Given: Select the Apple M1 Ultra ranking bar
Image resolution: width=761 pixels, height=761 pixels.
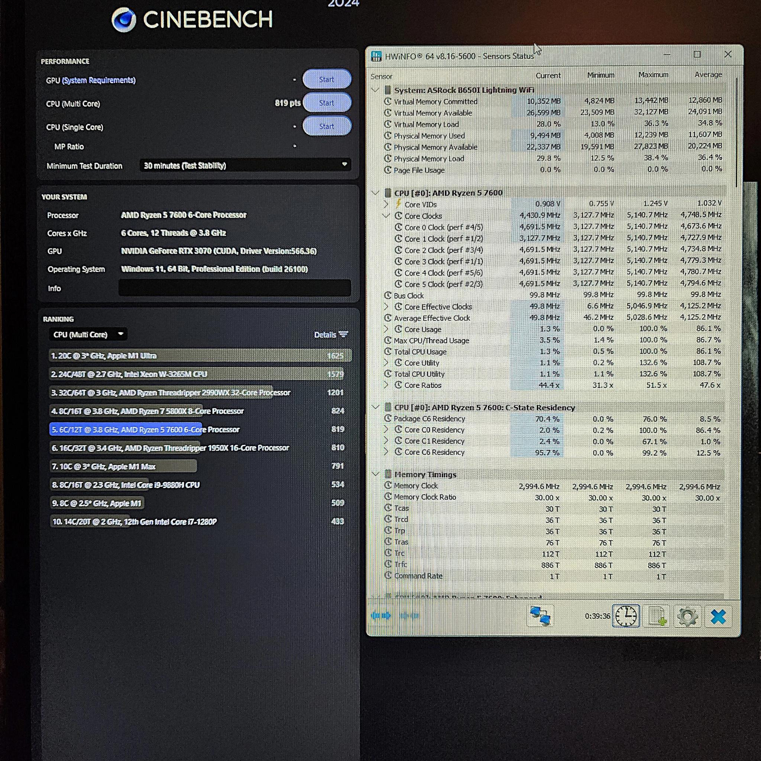Looking at the screenshot, I should coord(200,355).
